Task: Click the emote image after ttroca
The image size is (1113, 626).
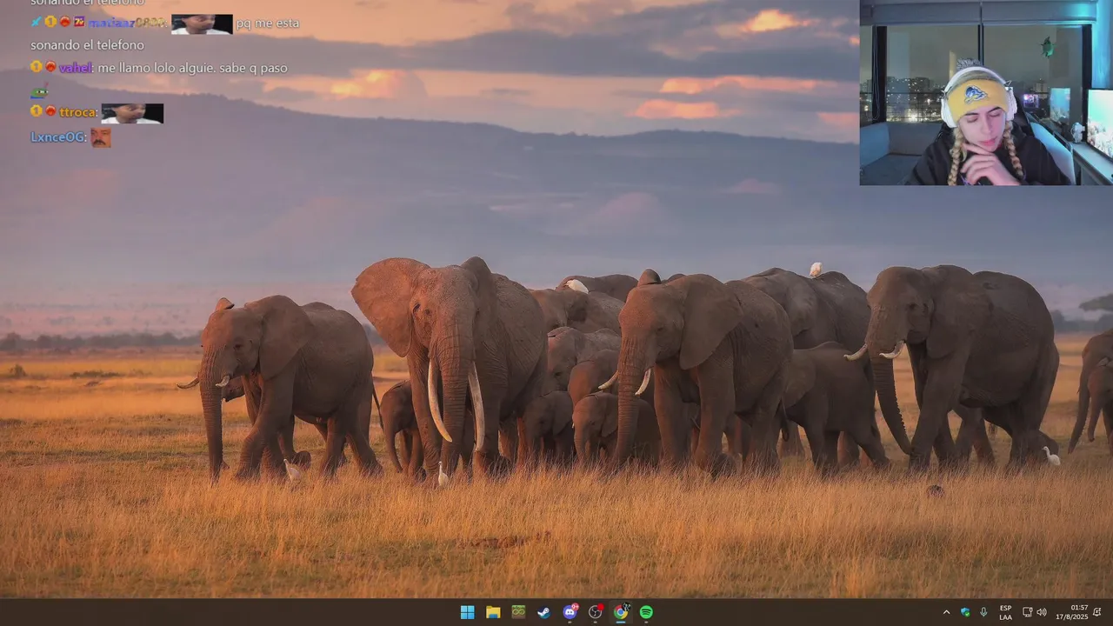Action: (x=132, y=113)
